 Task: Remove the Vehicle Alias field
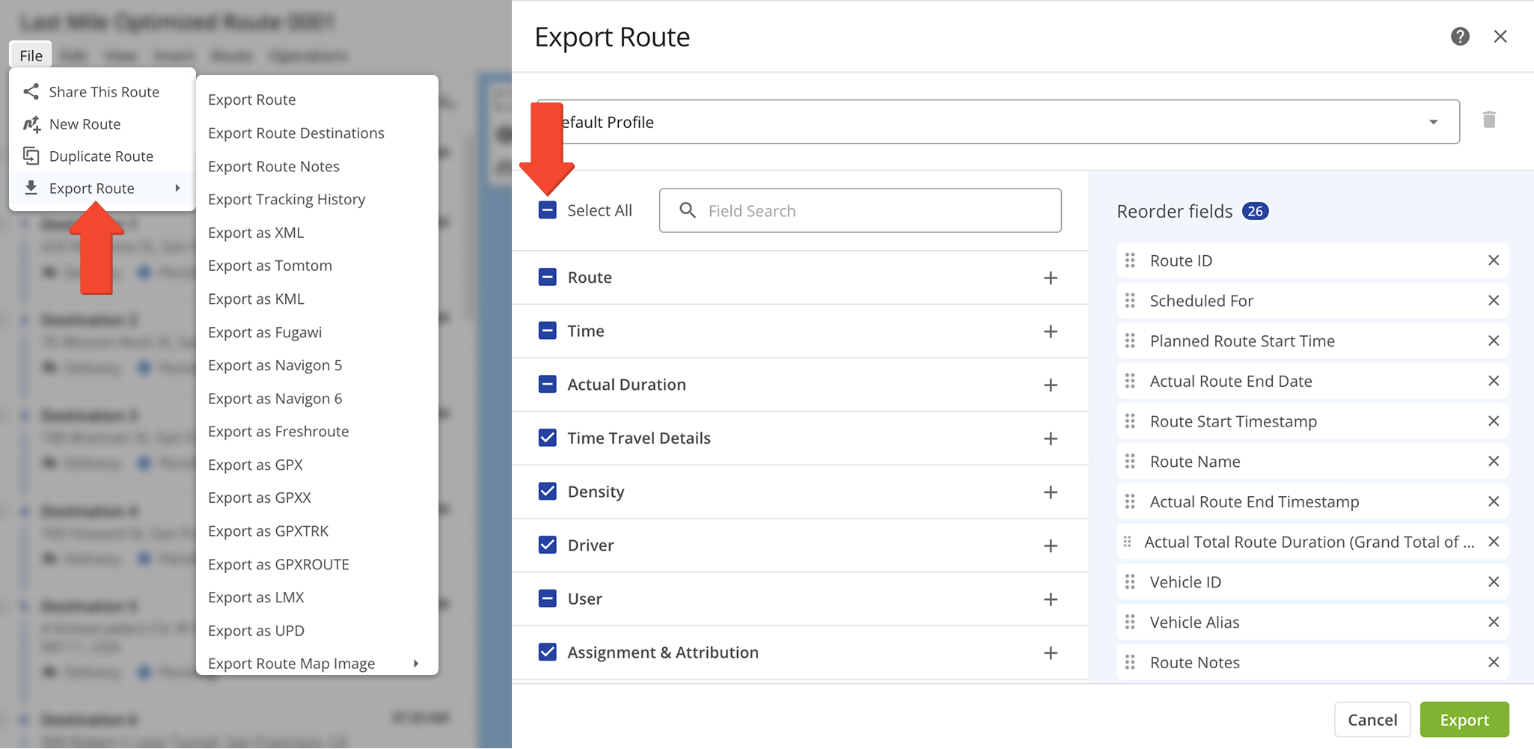[x=1493, y=622]
